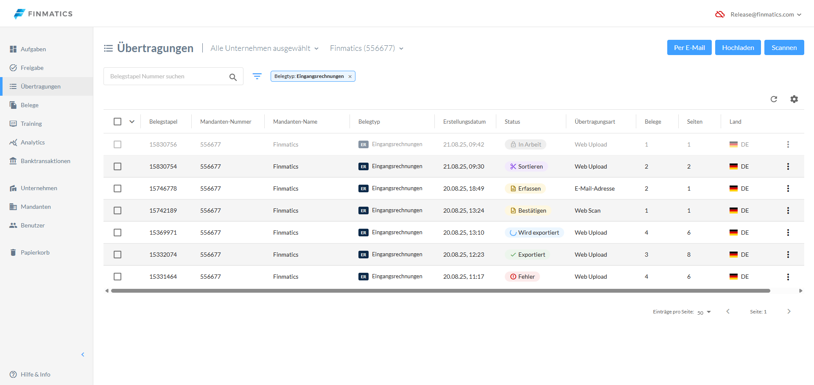Open Unternehmen in sidebar
Viewport: 814px width, 385px height.
click(47, 188)
